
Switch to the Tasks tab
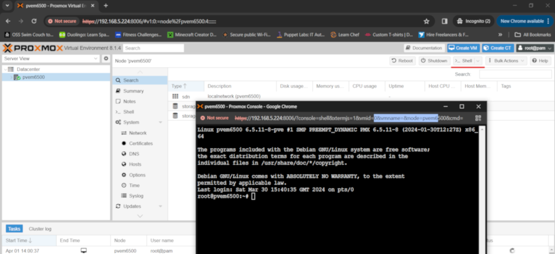[14, 229]
